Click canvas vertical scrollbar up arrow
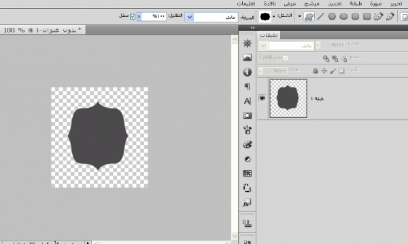Viewport: 408px width, 244px height. click(235, 40)
